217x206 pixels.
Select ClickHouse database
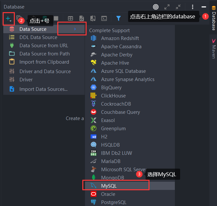click(130, 96)
